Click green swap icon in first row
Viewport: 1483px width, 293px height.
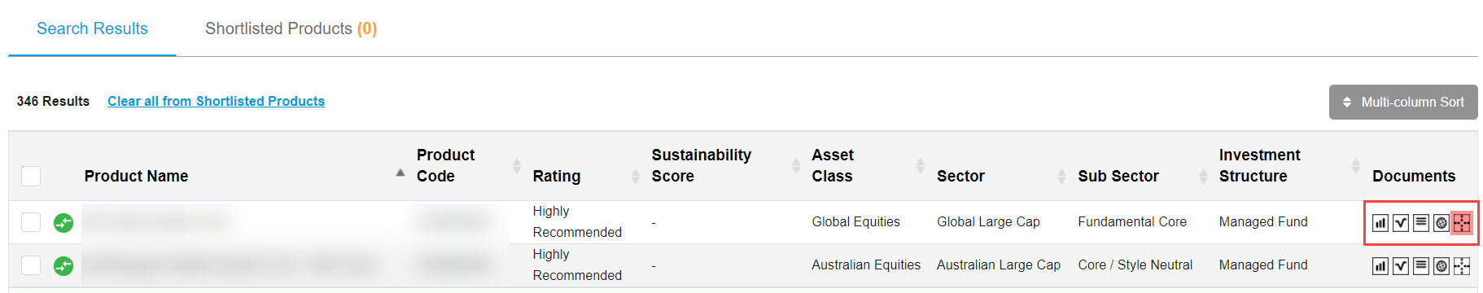(x=63, y=222)
